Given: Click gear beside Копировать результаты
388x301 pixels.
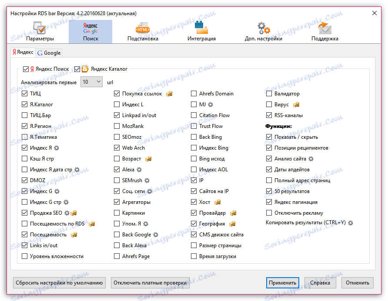Looking at the screenshot, I should tap(351, 223).
